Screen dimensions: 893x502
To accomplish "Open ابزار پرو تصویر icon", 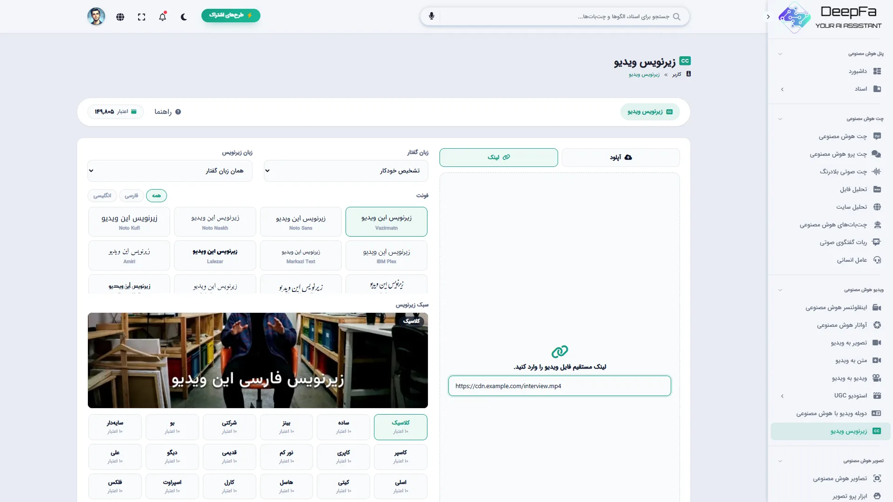I will (x=877, y=496).
